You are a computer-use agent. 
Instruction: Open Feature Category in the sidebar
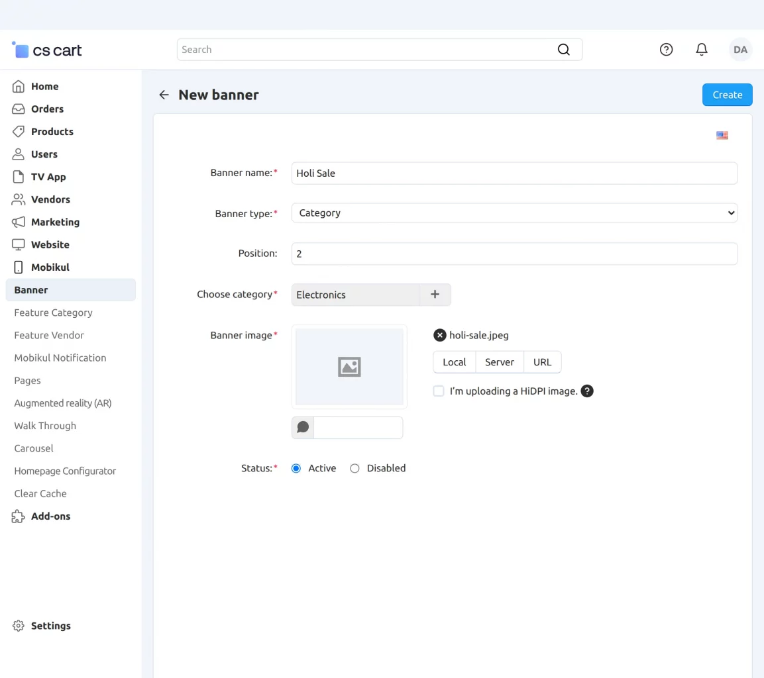[53, 313]
